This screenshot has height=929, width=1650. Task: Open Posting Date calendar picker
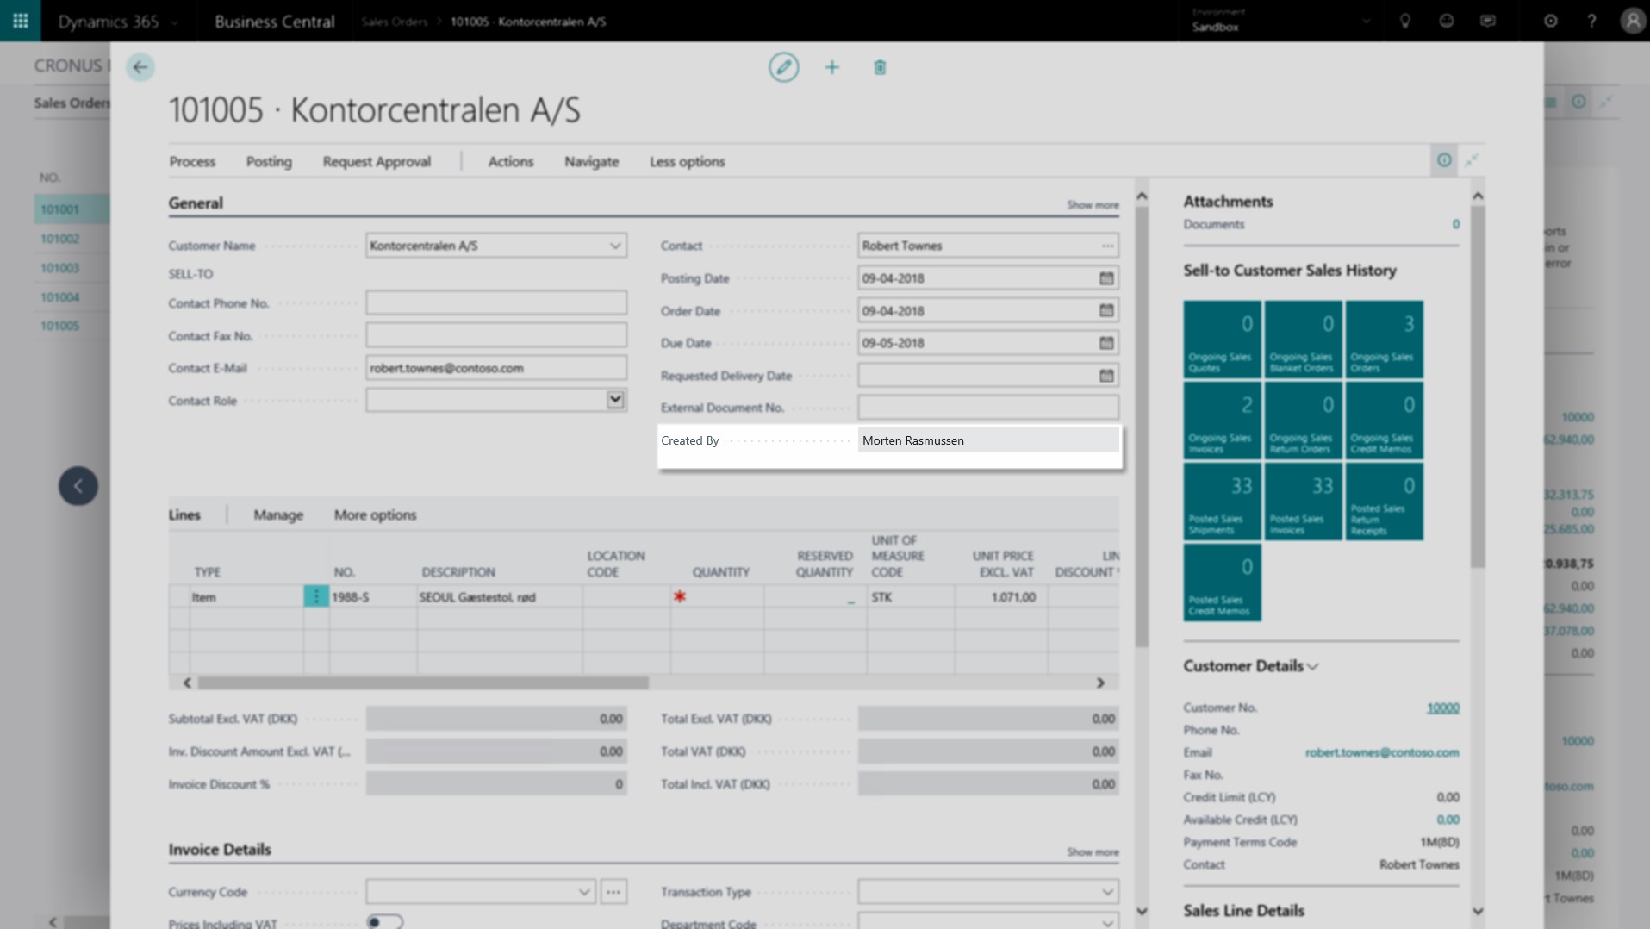[1106, 278]
